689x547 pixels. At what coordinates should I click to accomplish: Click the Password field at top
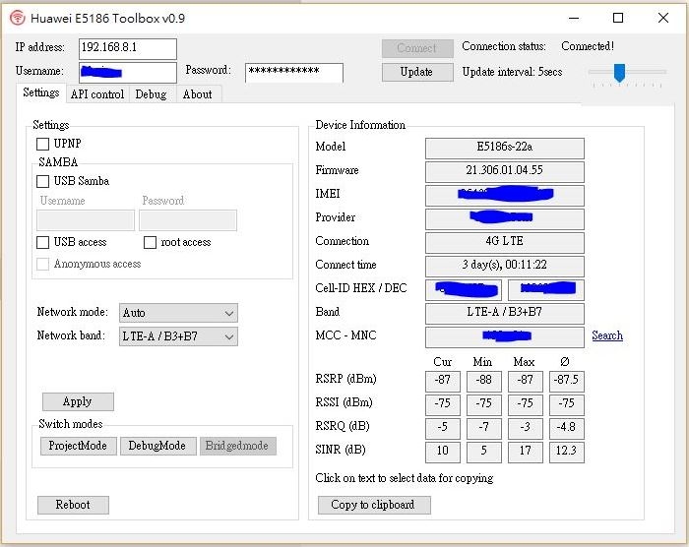294,73
